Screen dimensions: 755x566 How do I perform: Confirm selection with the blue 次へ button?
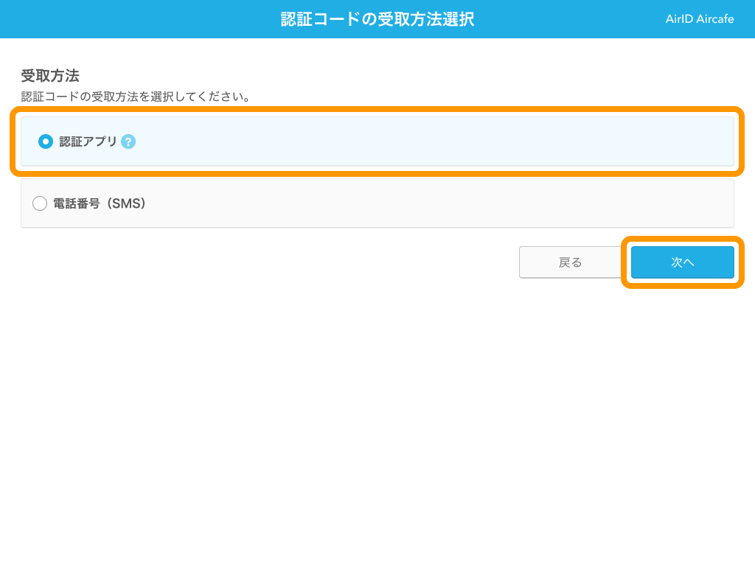coord(682,262)
